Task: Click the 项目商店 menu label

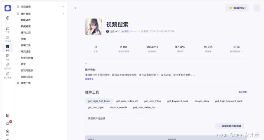Action: [x=26, y=7]
